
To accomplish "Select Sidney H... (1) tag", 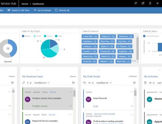I will tap(108, 37).
